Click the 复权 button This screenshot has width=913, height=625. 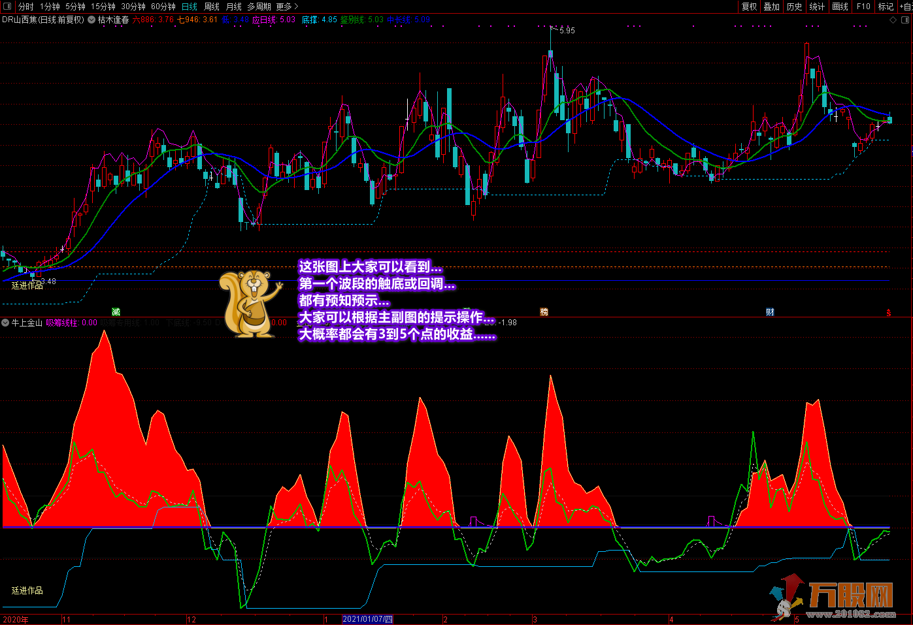[749, 7]
